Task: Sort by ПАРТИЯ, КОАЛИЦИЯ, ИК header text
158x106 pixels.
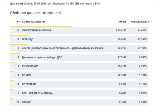Action: (33, 22)
